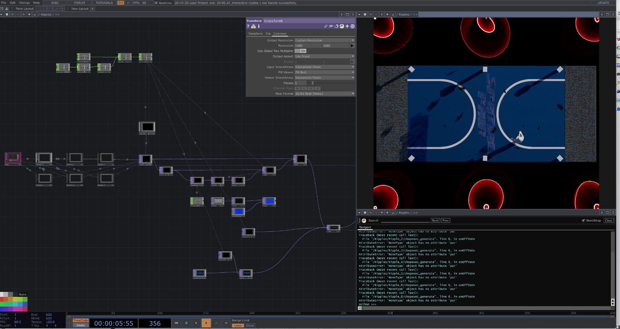This screenshot has width=620, height=329.
Task: Pause the timeline playback
Action: 186,323
